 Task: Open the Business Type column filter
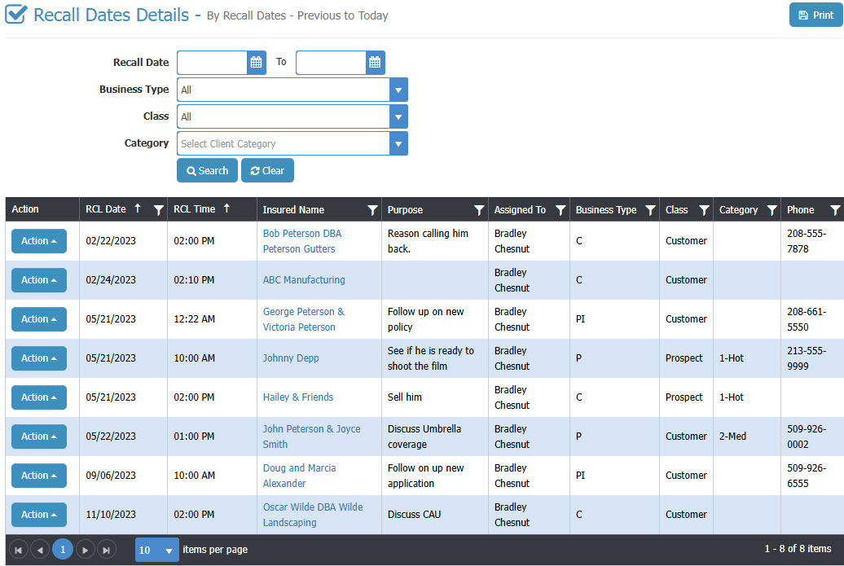click(x=650, y=210)
